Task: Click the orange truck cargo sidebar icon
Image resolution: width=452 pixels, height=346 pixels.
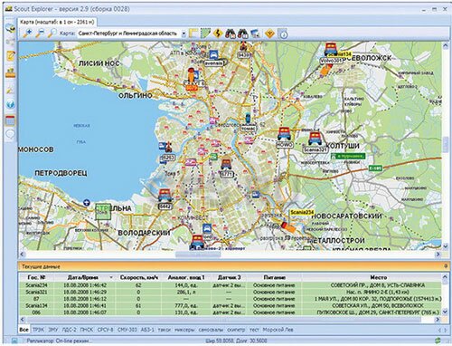Action: (10, 72)
